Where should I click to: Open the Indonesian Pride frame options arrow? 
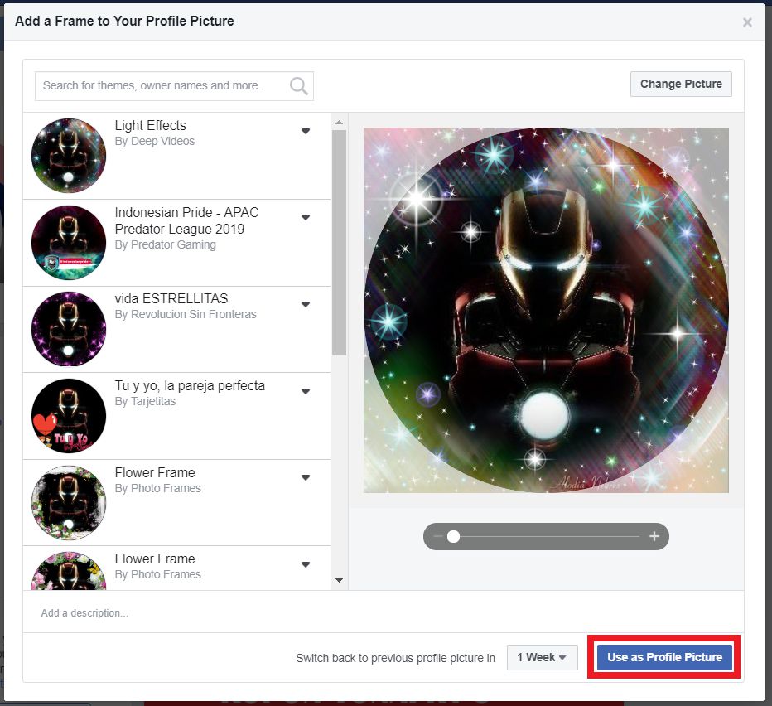306,217
